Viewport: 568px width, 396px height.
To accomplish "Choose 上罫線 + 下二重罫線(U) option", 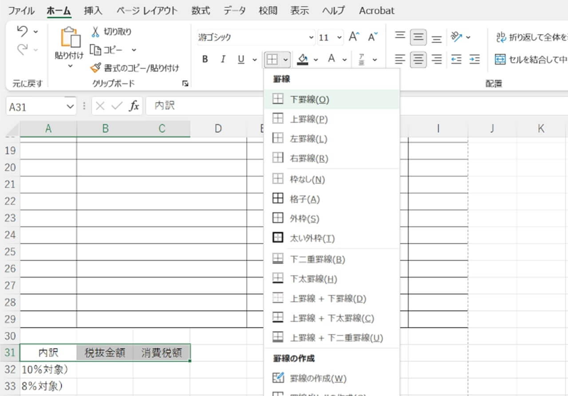I will click(x=331, y=337).
